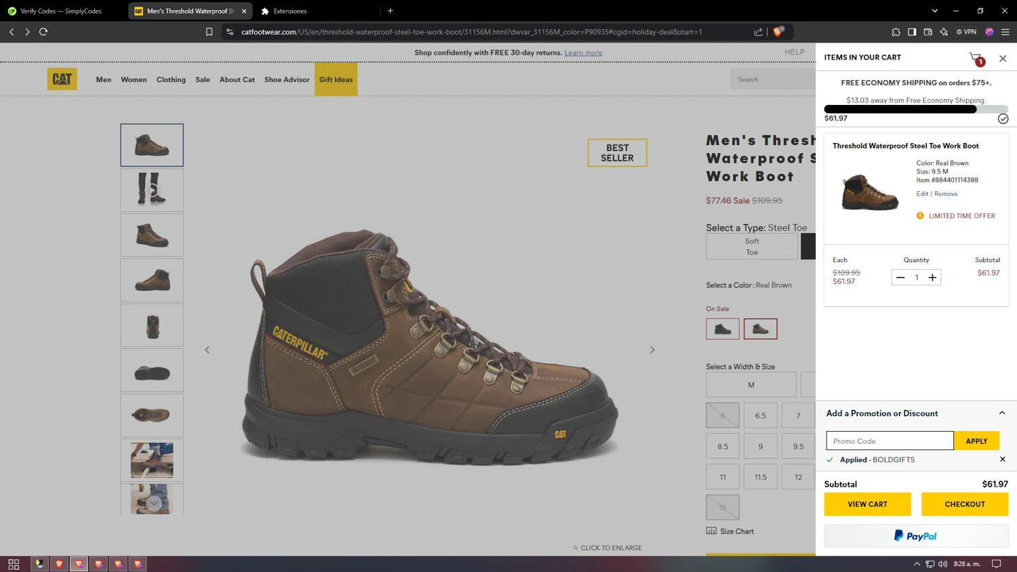Reload the page
The image size is (1017, 572).
(43, 32)
